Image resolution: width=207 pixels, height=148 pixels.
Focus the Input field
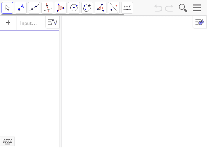[31, 23]
